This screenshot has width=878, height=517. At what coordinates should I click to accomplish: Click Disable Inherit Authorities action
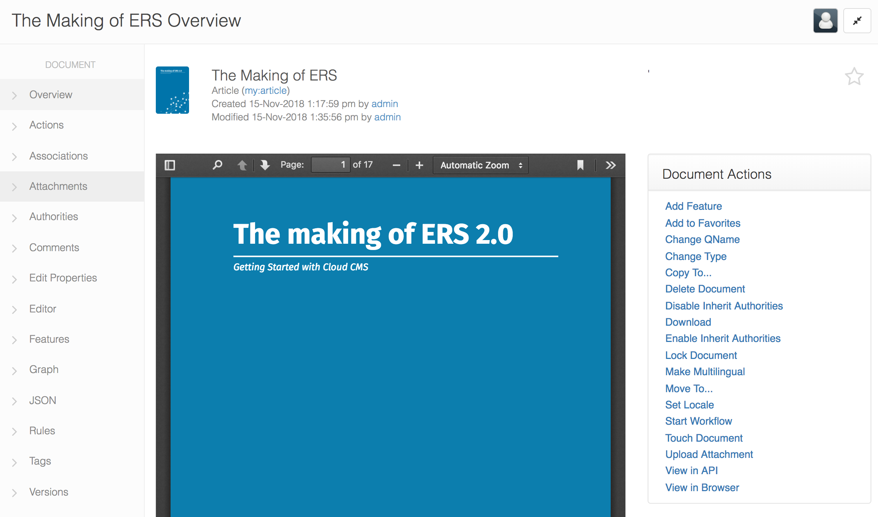point(724,306)
